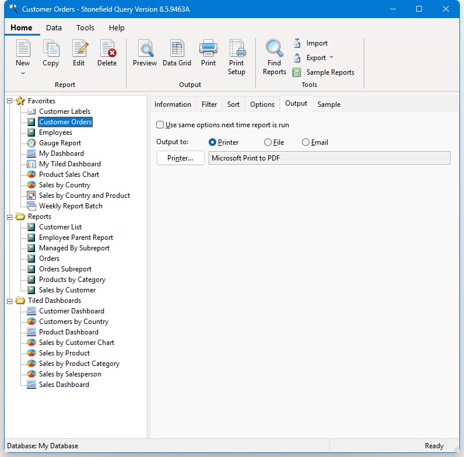Collapse the Tiled Dashboards folder
The image size is (464, 457).
point(10,301)
